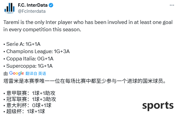Image resolution: width=178 pixels, height=115 pixels.
Task: Click the Supercoppa: 1G+1A line
Action: [28, 66]
